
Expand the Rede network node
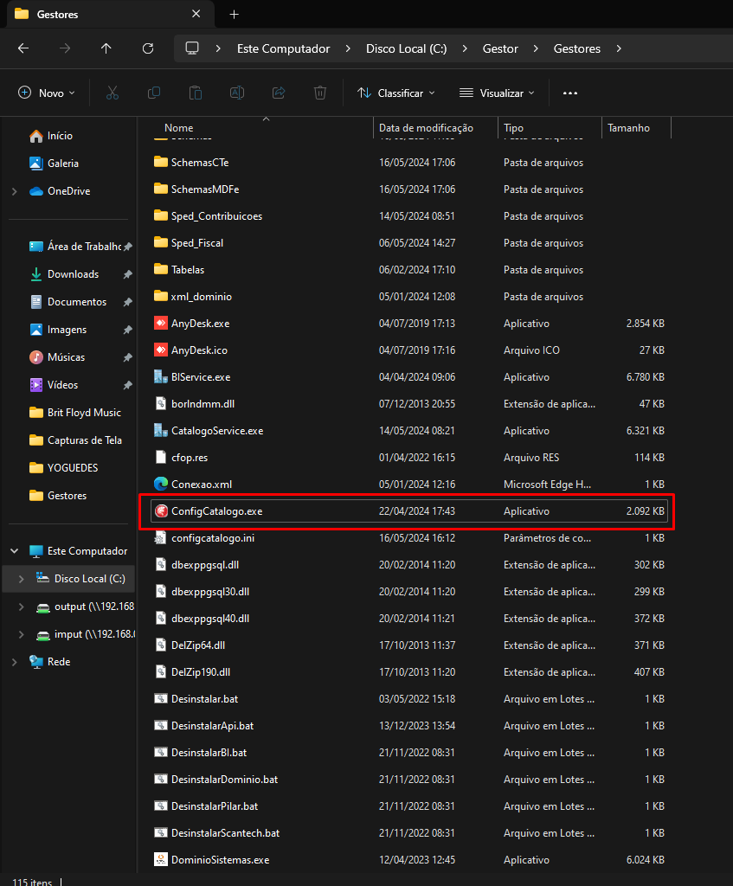pyautogui.click(x=15, y=662)
